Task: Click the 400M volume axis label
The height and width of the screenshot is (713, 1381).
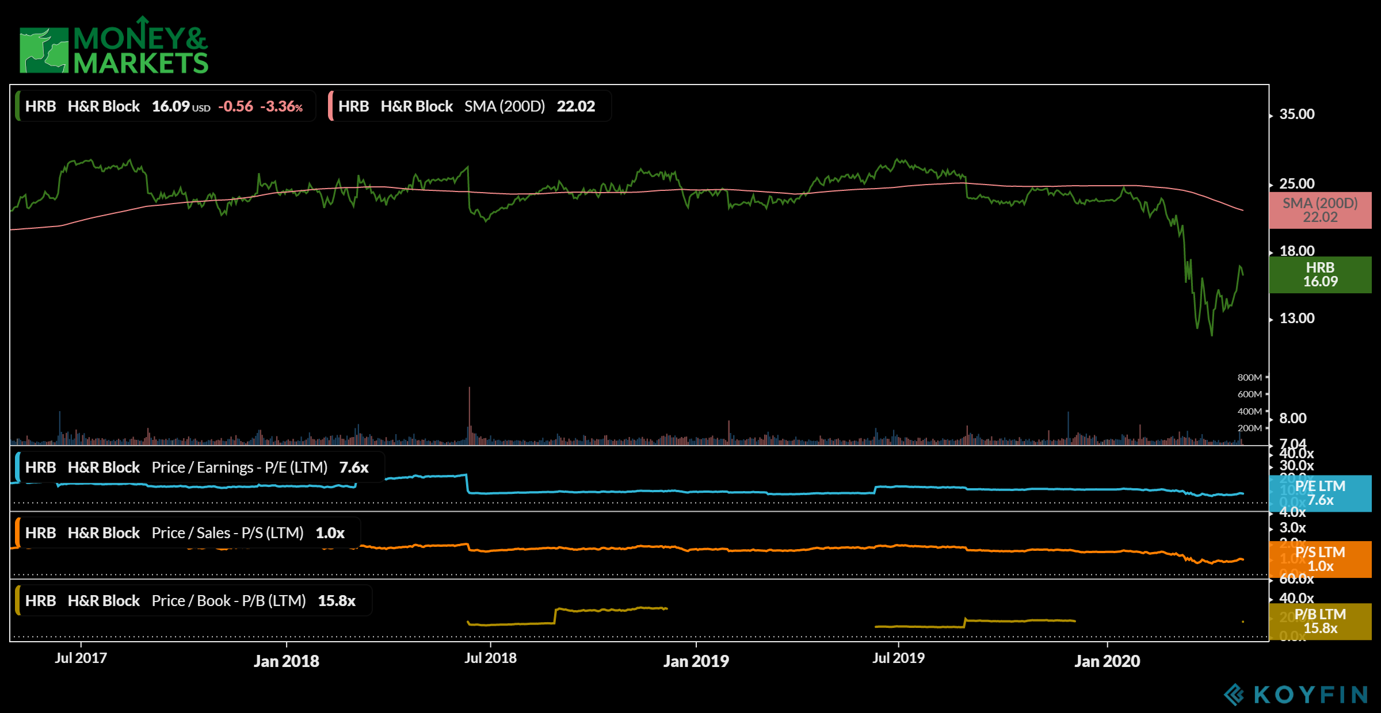Action: coord(1249,412)
